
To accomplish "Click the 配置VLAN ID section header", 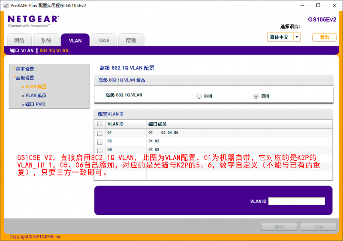I will click(111, 114).
